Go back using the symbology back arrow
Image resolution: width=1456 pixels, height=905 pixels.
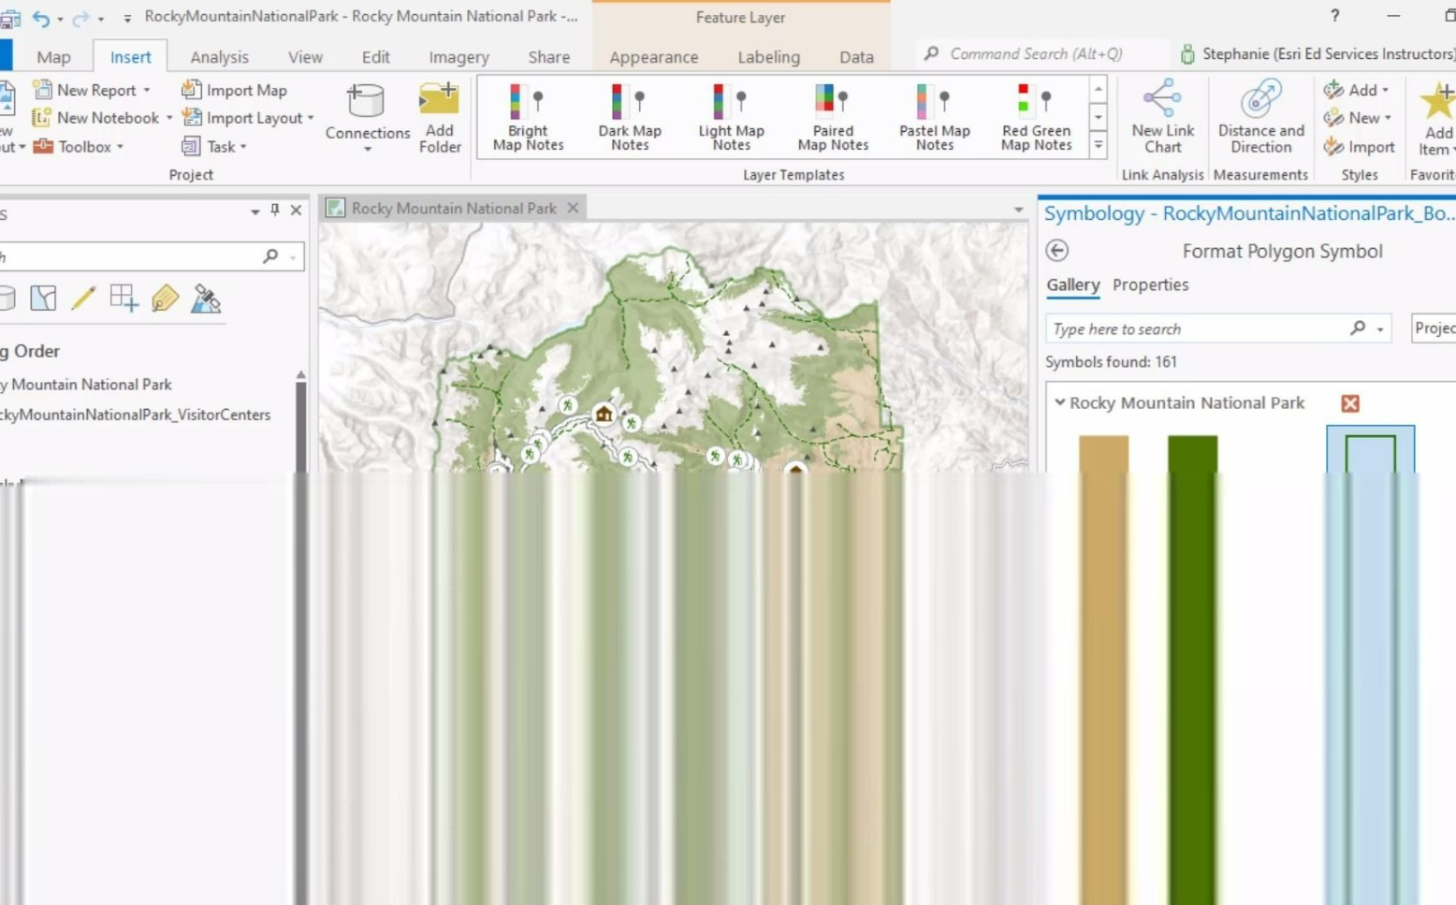(x=1056, y=251)
